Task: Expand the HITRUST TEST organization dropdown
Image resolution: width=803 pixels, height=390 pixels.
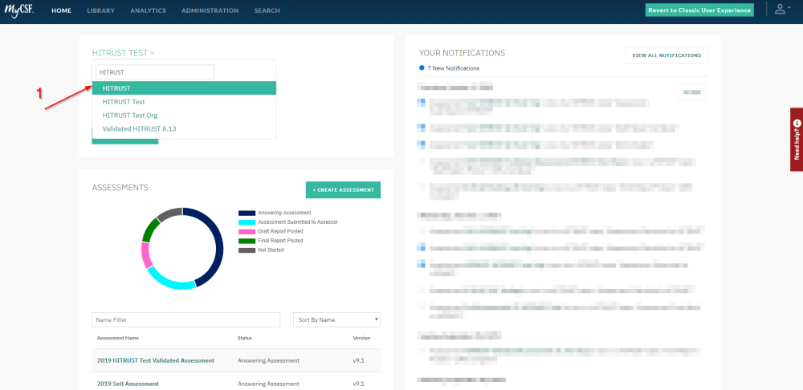Action: [124, 53]
